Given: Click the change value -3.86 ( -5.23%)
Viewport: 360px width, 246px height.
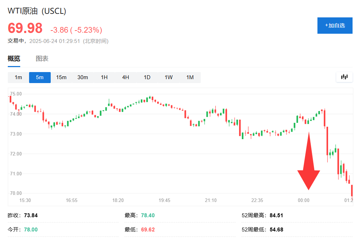Looking at the screenshot, I should (x=76, y=30).
